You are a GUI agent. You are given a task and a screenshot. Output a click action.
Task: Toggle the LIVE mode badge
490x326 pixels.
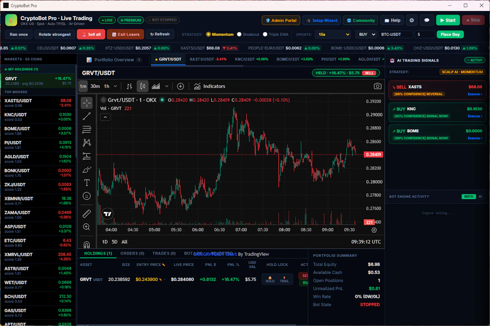pyautogui.click(x=107, y=20)
